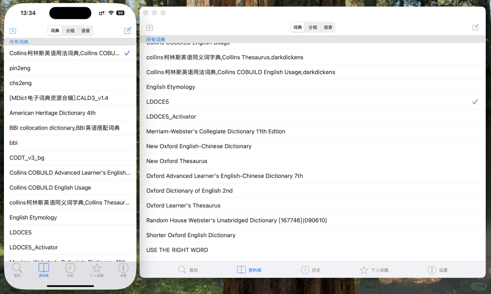Screen dimensions: 491x294
Task: Deselect the LDOCE5 dictionary checkmark
Action: click(475, 102)
